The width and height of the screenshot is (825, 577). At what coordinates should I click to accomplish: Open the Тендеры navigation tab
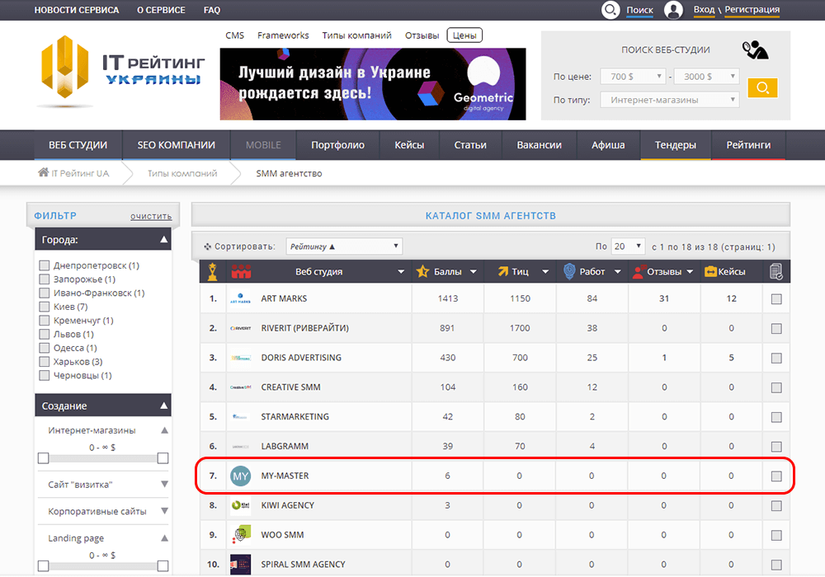click(675, 145)
